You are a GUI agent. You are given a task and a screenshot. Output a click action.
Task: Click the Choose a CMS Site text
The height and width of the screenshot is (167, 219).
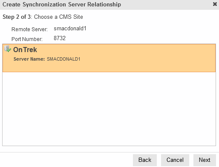(58, 17)
